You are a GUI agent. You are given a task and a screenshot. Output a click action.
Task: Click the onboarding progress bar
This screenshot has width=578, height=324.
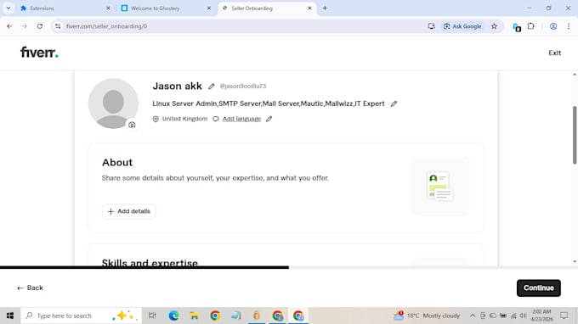(289, 267)
